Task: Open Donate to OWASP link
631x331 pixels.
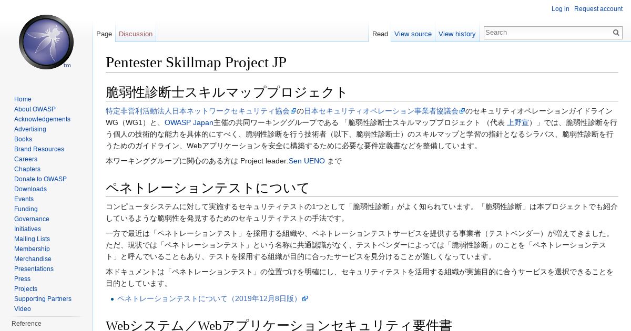Action: pos(40,179)
